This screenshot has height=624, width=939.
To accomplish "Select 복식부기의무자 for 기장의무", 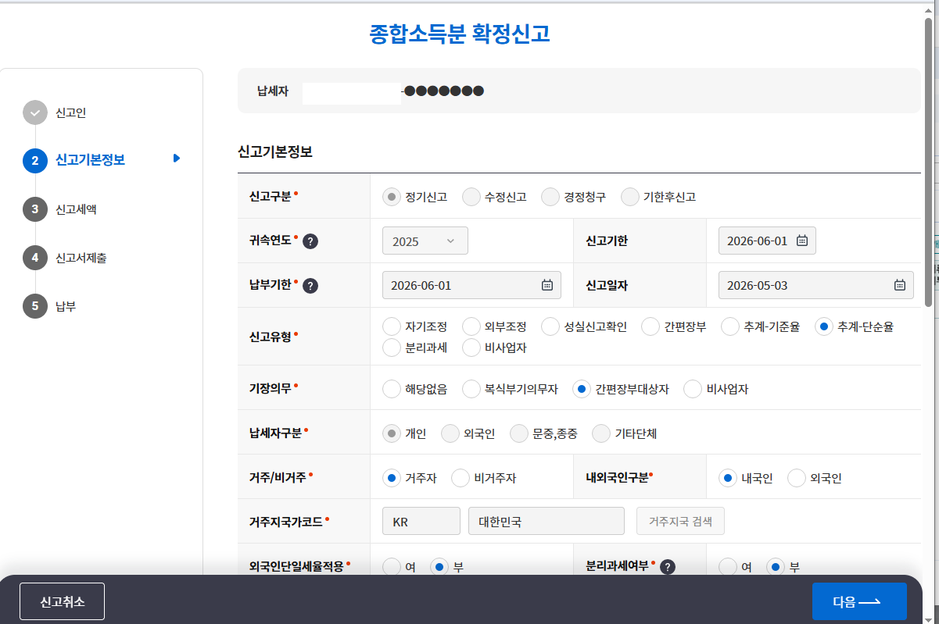I will [471, 389].
